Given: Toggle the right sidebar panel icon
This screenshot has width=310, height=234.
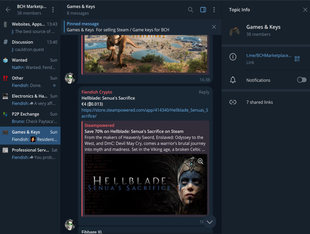Looking at the screenshot, I should [203, 10].
